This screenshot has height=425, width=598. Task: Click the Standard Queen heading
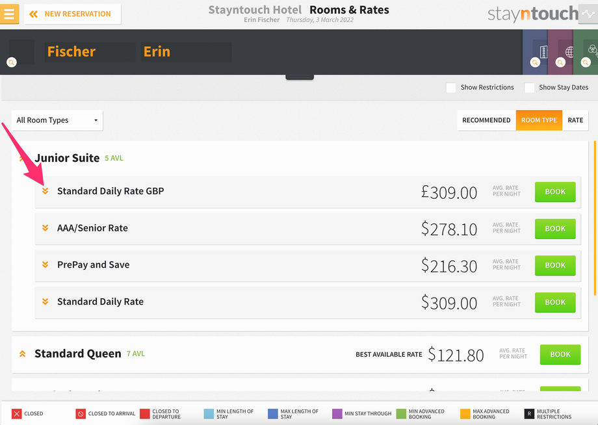[x=78, y=354]
